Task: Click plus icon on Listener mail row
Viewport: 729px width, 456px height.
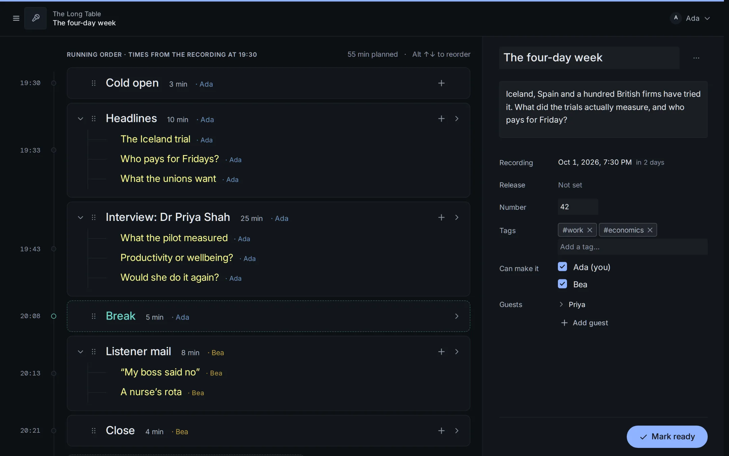Action: point(441,352)
